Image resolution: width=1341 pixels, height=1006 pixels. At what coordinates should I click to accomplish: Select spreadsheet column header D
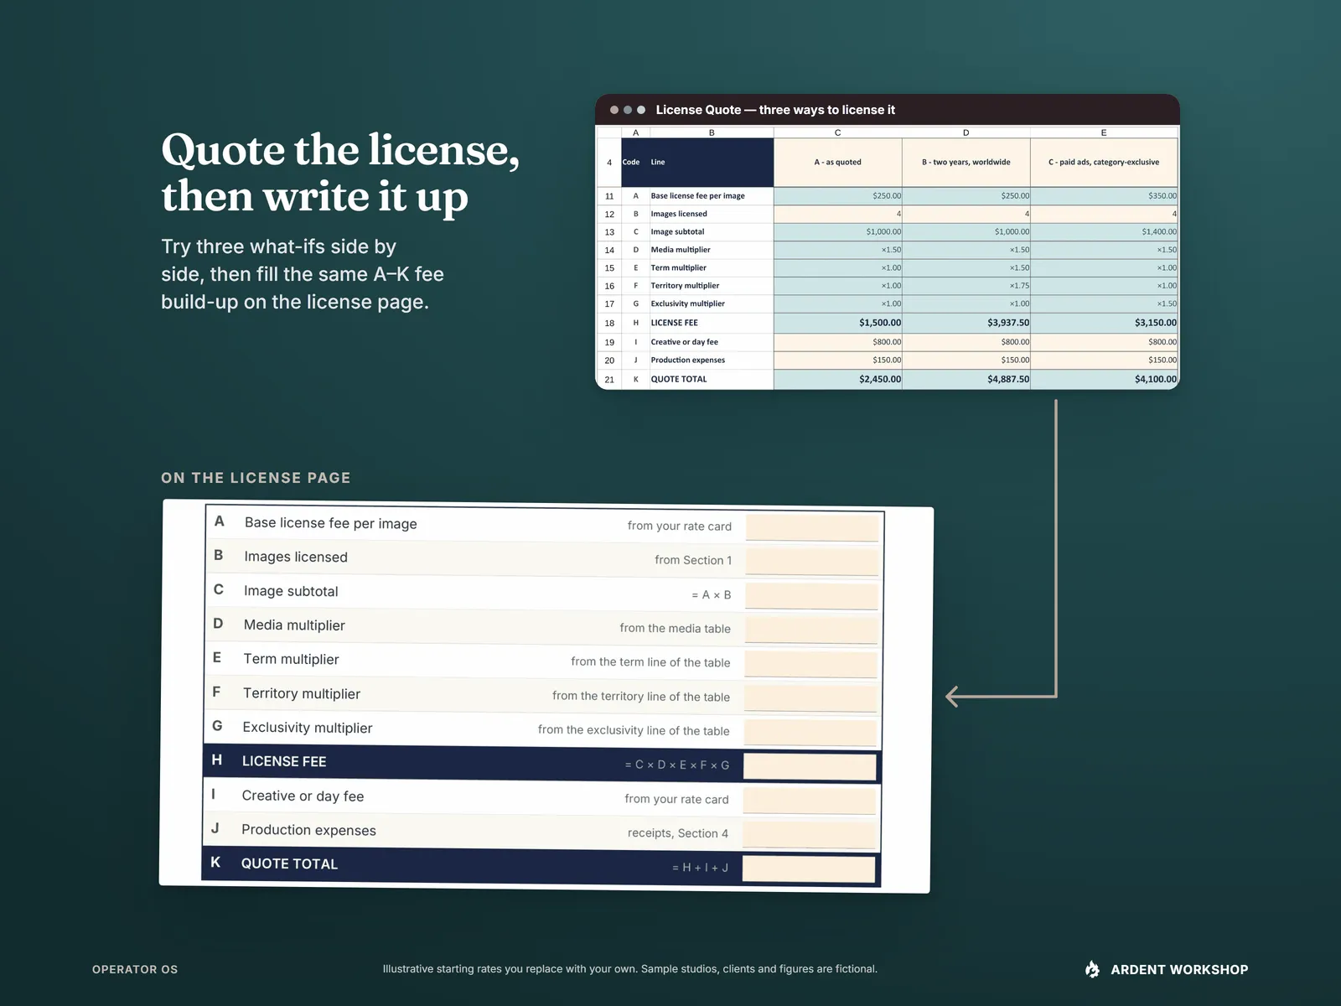coord(966,132)
